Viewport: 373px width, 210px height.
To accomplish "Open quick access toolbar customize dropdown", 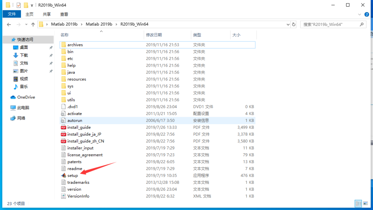I will pos(32,5).
